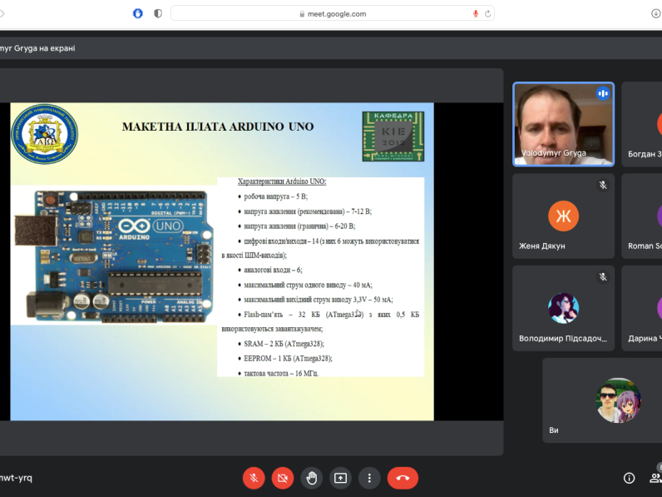662x497 pixels.
Task: Click the blue audio indicator on Volodymyr's tile
Action: pos(603,93)
